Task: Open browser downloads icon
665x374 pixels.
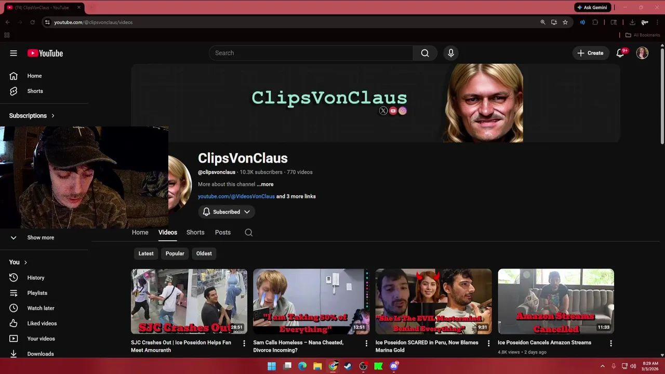Action: pyautogui.click(x=632, y=22)
